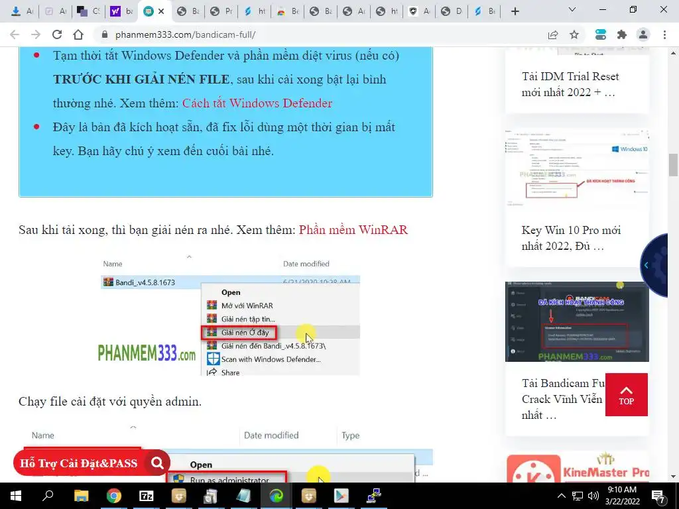This screenshot has width=679, height=509.
Task: Open Google Chrome from taskbar
Action: [114, 496]
